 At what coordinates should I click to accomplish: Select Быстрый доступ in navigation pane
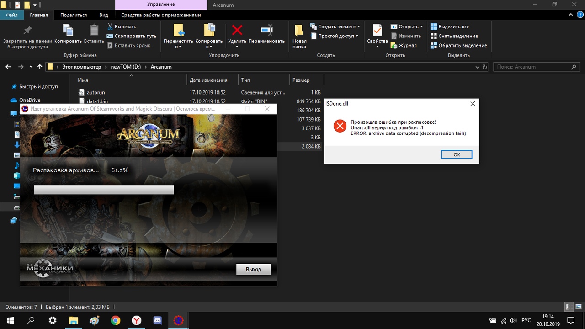pos(38,86)
